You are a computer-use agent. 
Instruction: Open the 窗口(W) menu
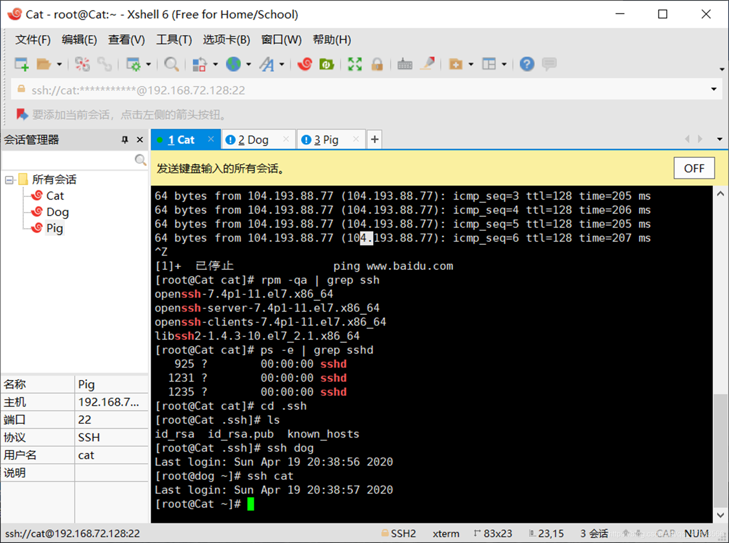click(x=281, y=39)
